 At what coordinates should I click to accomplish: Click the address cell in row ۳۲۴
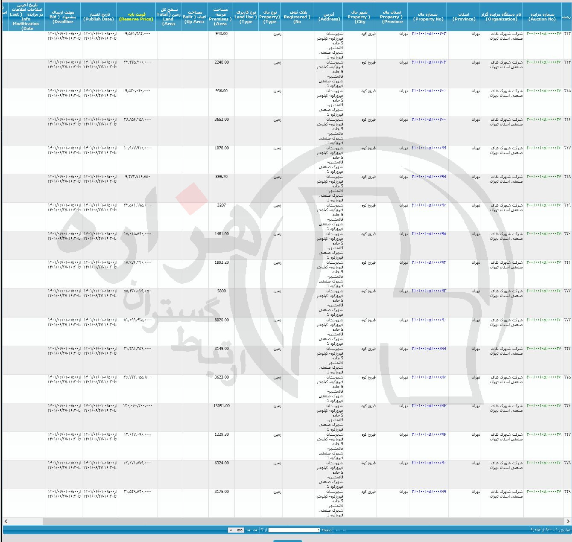point(330,360)
